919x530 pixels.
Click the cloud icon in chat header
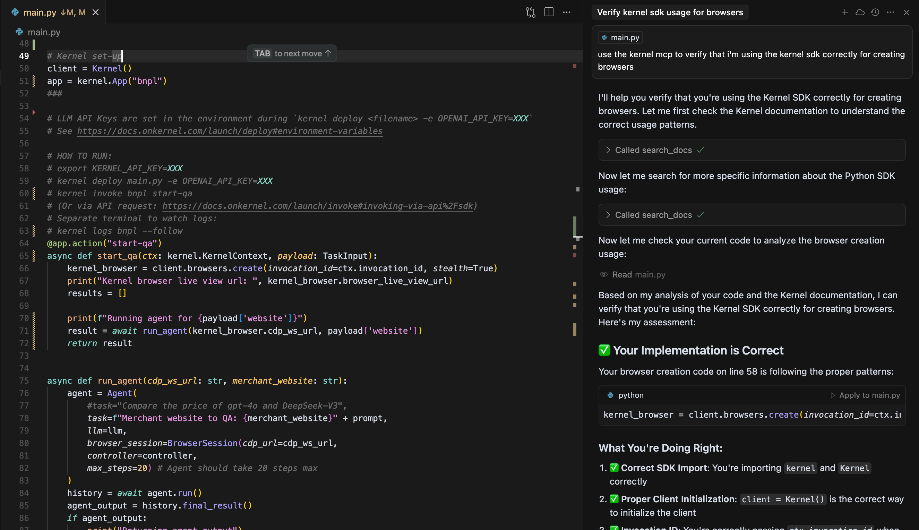(860, 12)
